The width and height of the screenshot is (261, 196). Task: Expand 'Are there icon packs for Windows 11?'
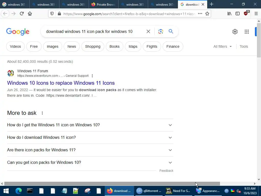90,150
